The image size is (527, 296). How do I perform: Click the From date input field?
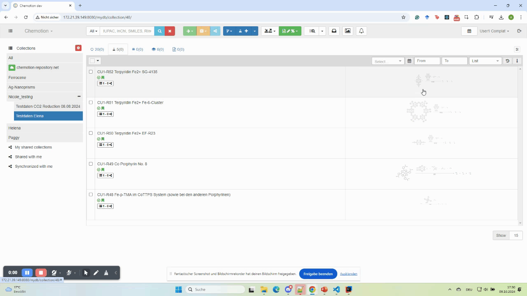(427, 61)
